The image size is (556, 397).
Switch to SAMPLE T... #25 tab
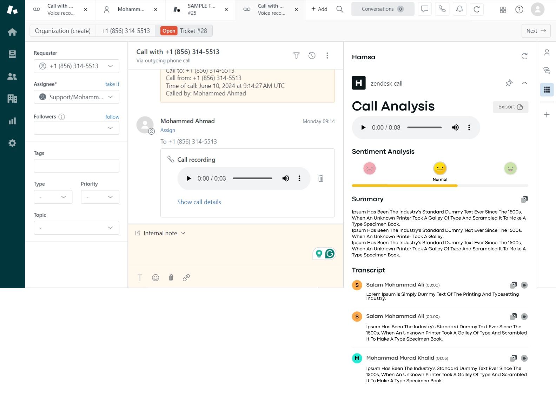tap(201, 9)
